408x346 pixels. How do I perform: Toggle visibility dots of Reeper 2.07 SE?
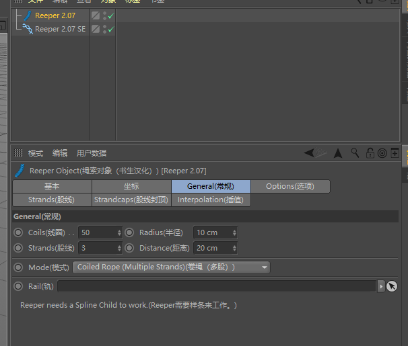click(x=104, y=29)
